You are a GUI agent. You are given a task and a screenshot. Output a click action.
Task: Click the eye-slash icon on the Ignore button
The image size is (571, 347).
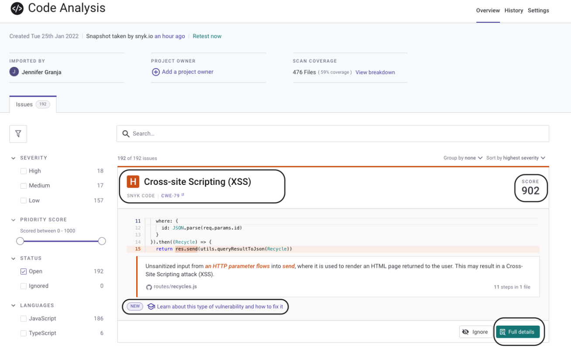click(465, 332)
